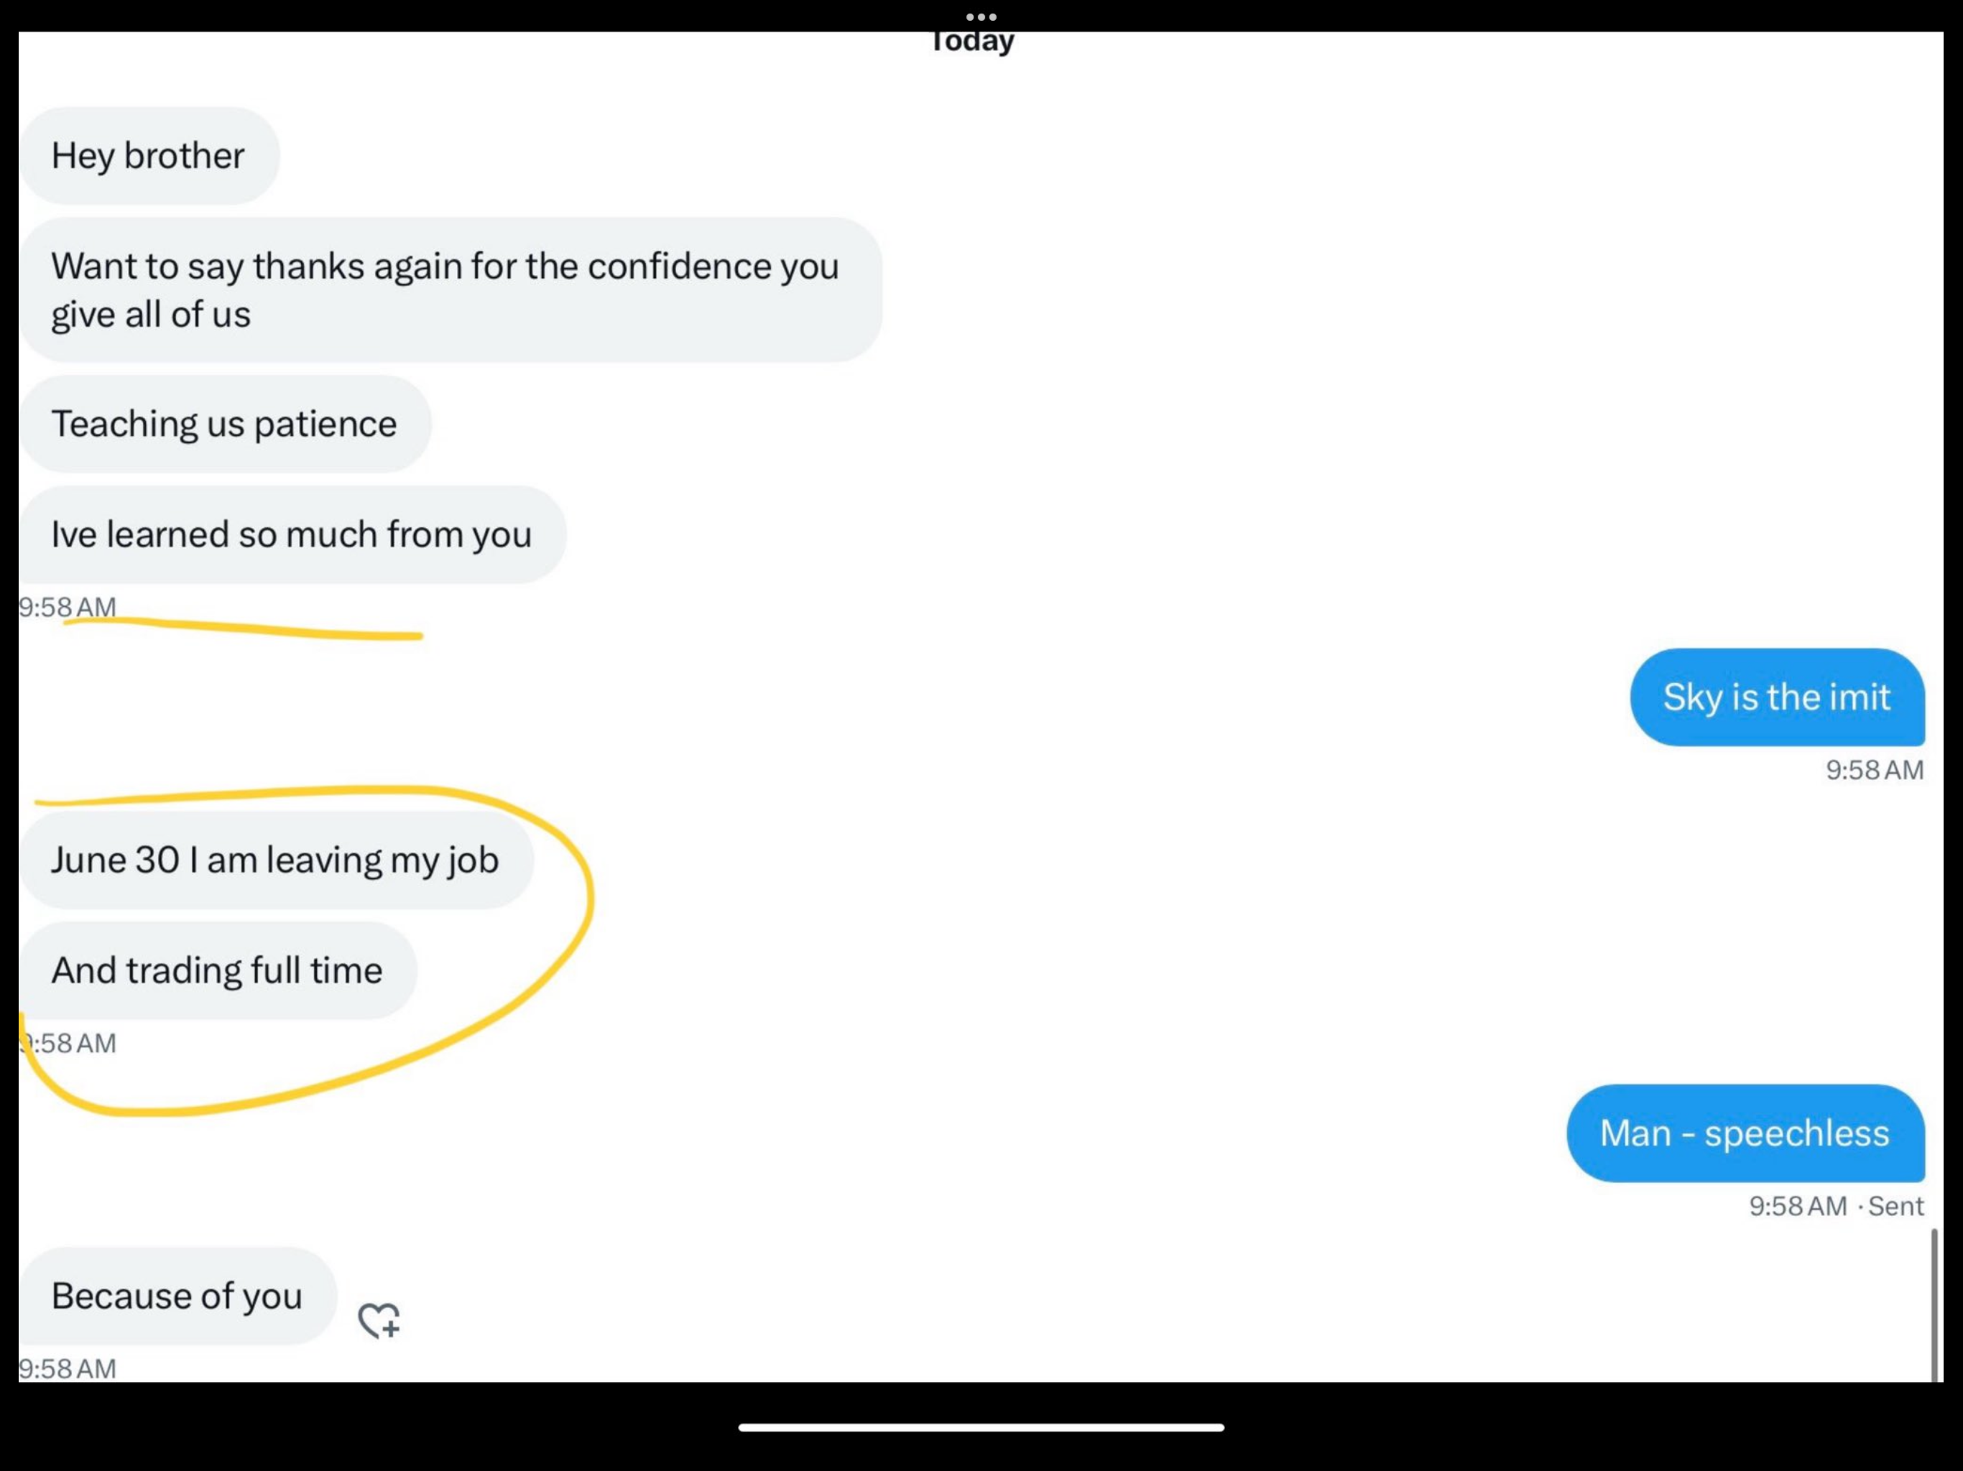The width and height of the screenshot is (1963, 1471).
Task: Tap the "And trading full time" message
Action: click(x=218, y=970)
